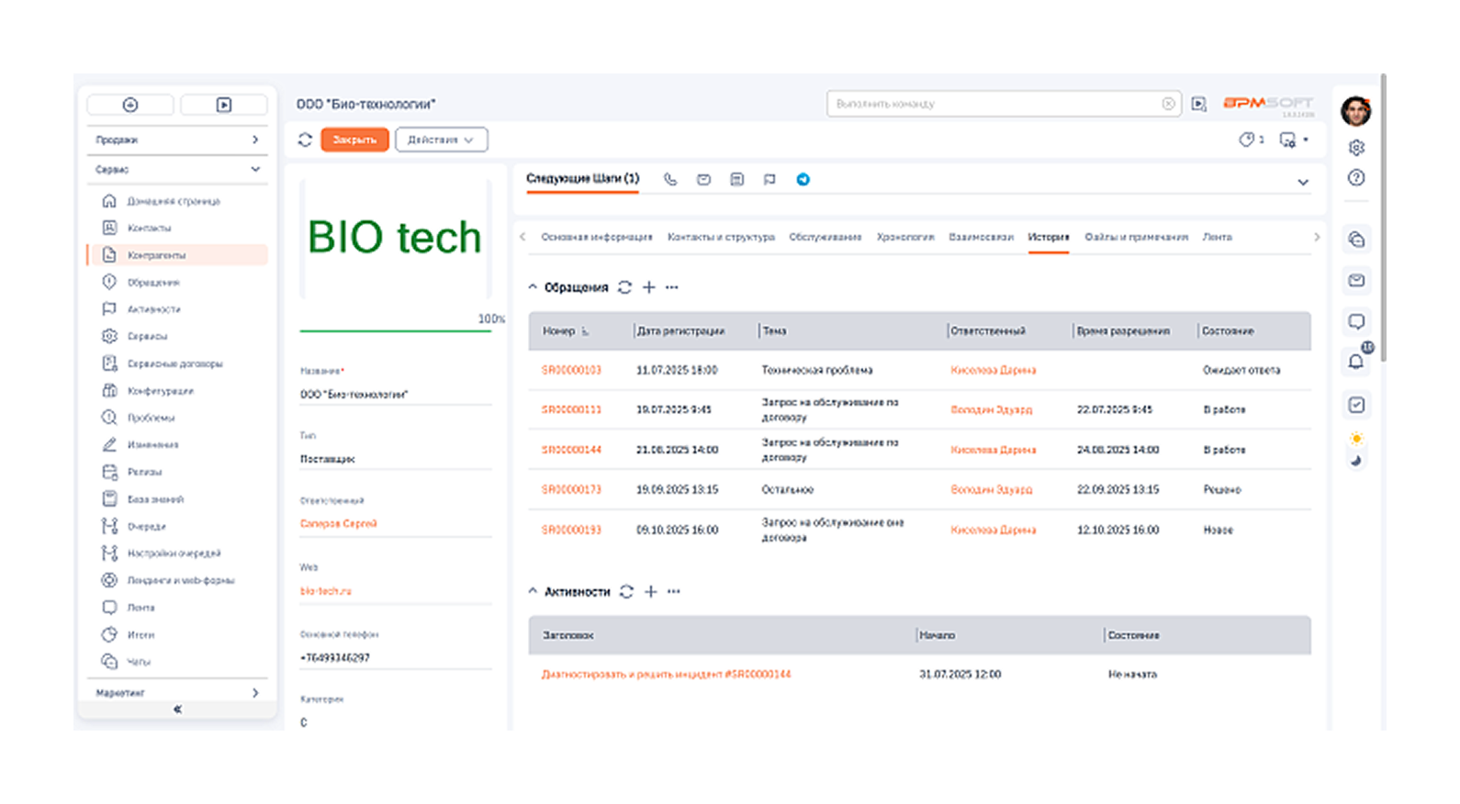Collapse the sidebar with double-arrow icon
Screen dimensions: 1460x804
click(x=177, y=709)
